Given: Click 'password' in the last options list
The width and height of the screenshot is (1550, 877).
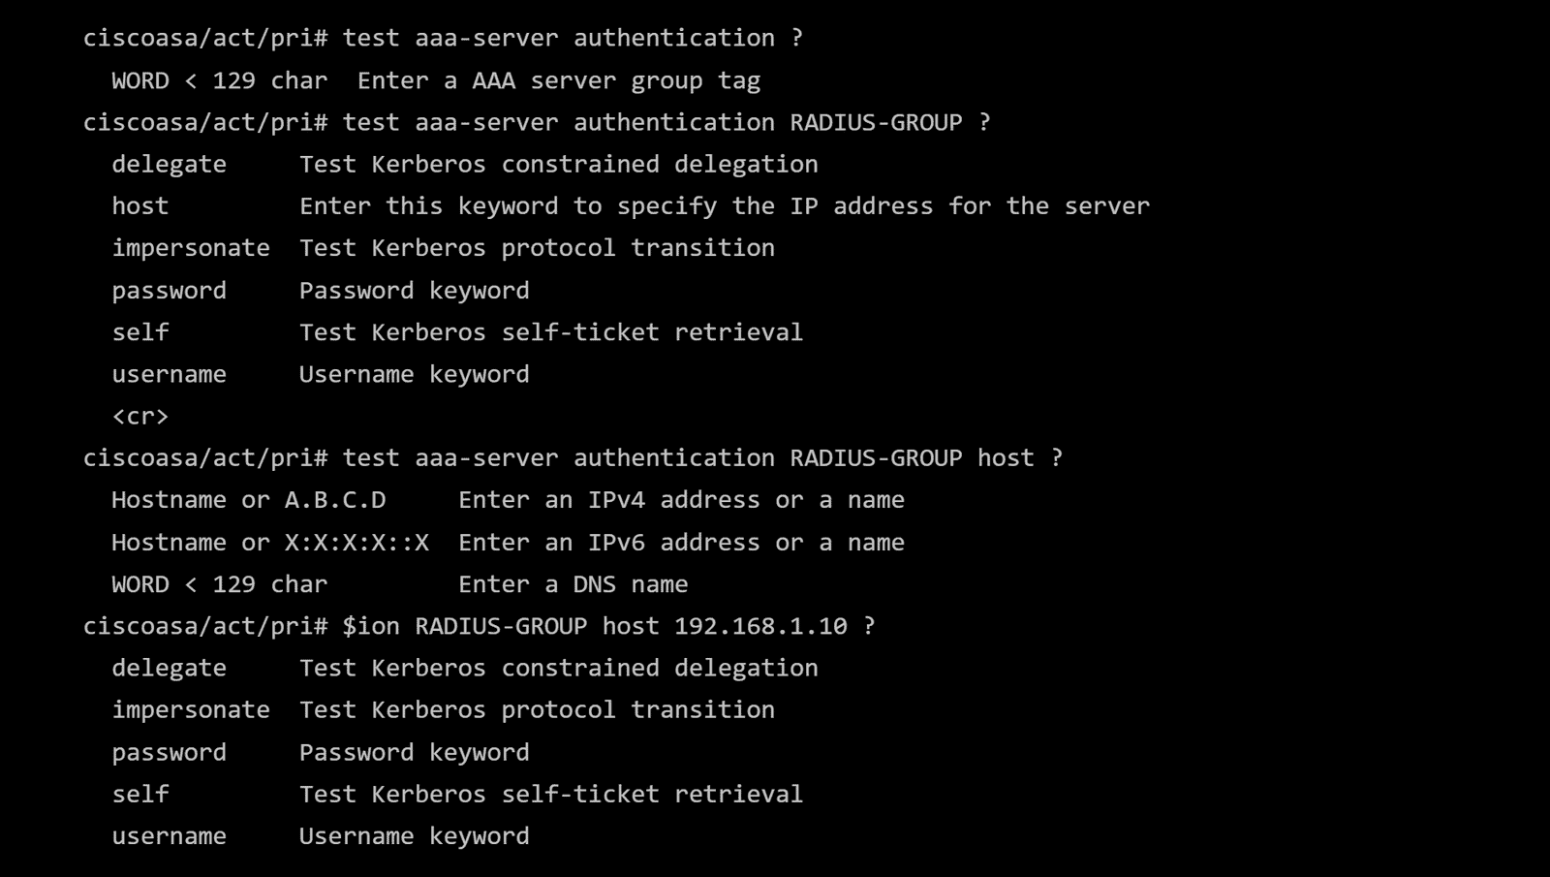Looking at the screenshot, I should [169, 753].
